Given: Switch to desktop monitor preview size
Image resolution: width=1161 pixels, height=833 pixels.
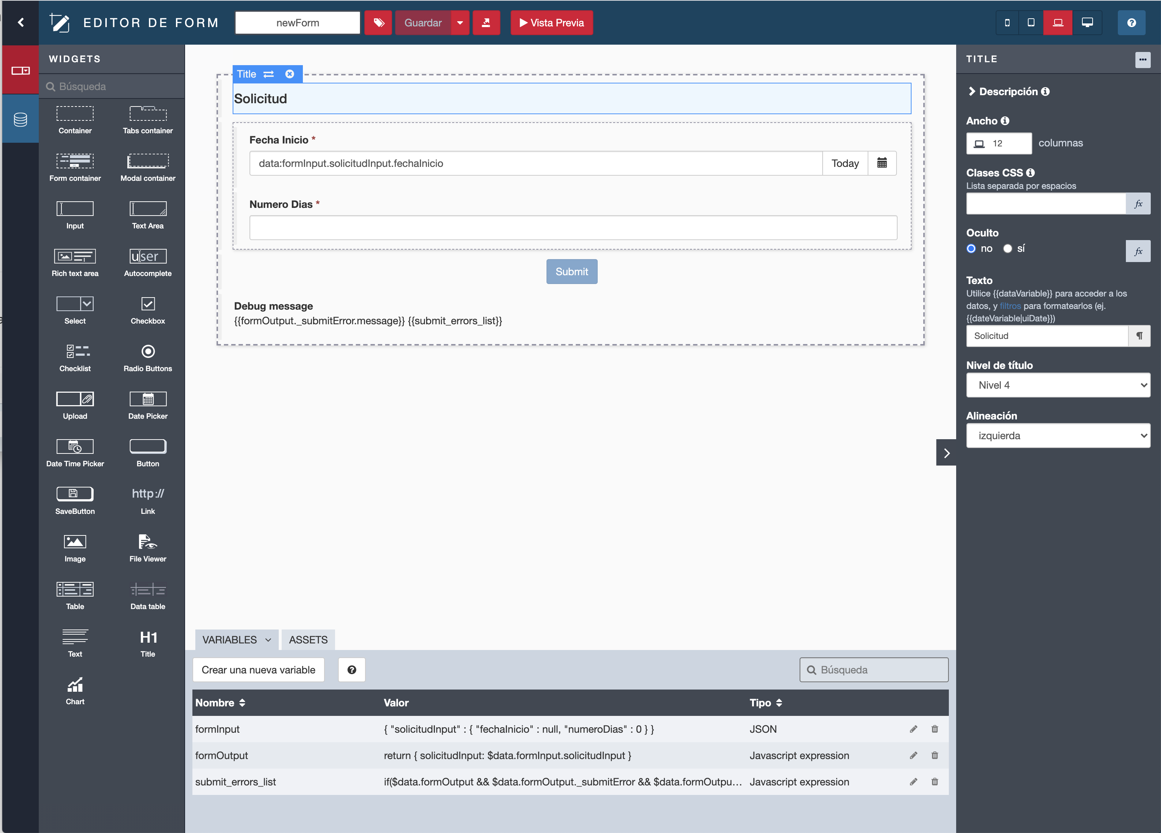Looking at the screenshot, I should 1087,23.
